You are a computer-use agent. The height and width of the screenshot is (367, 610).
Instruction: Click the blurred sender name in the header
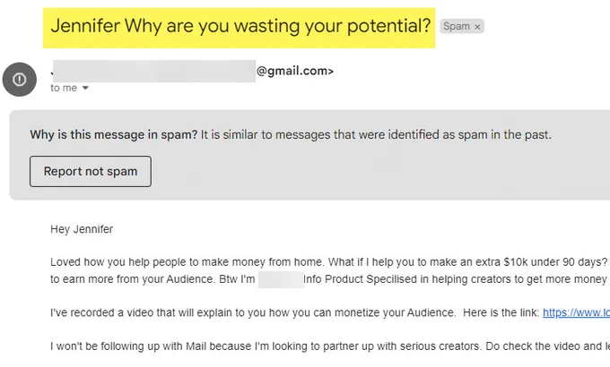click(x=154, y=71)
